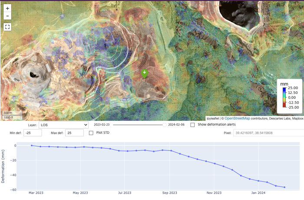Click the 300 m scale bar label
Viewport: 304px width, 200px height.
pos(8,113)
